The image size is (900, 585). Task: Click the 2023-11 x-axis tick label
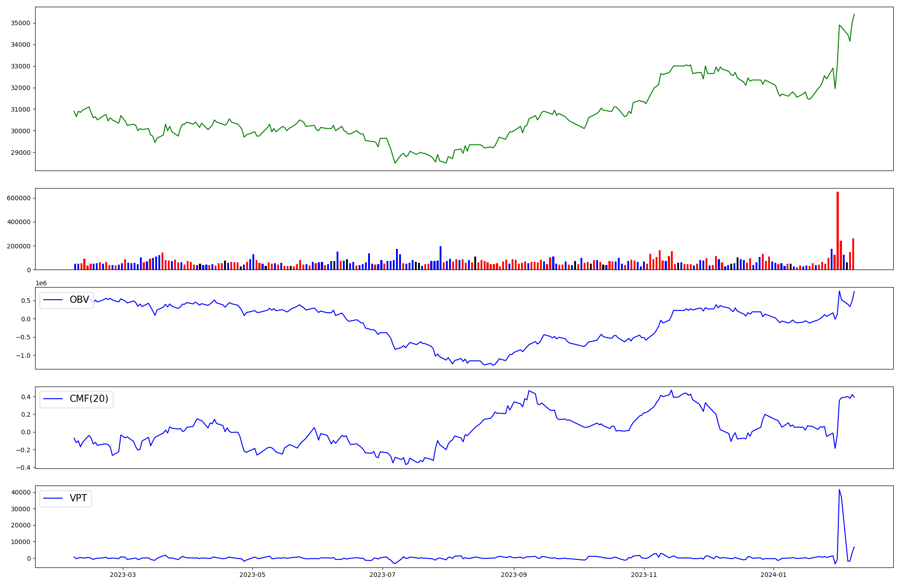(x=644, y=575)
